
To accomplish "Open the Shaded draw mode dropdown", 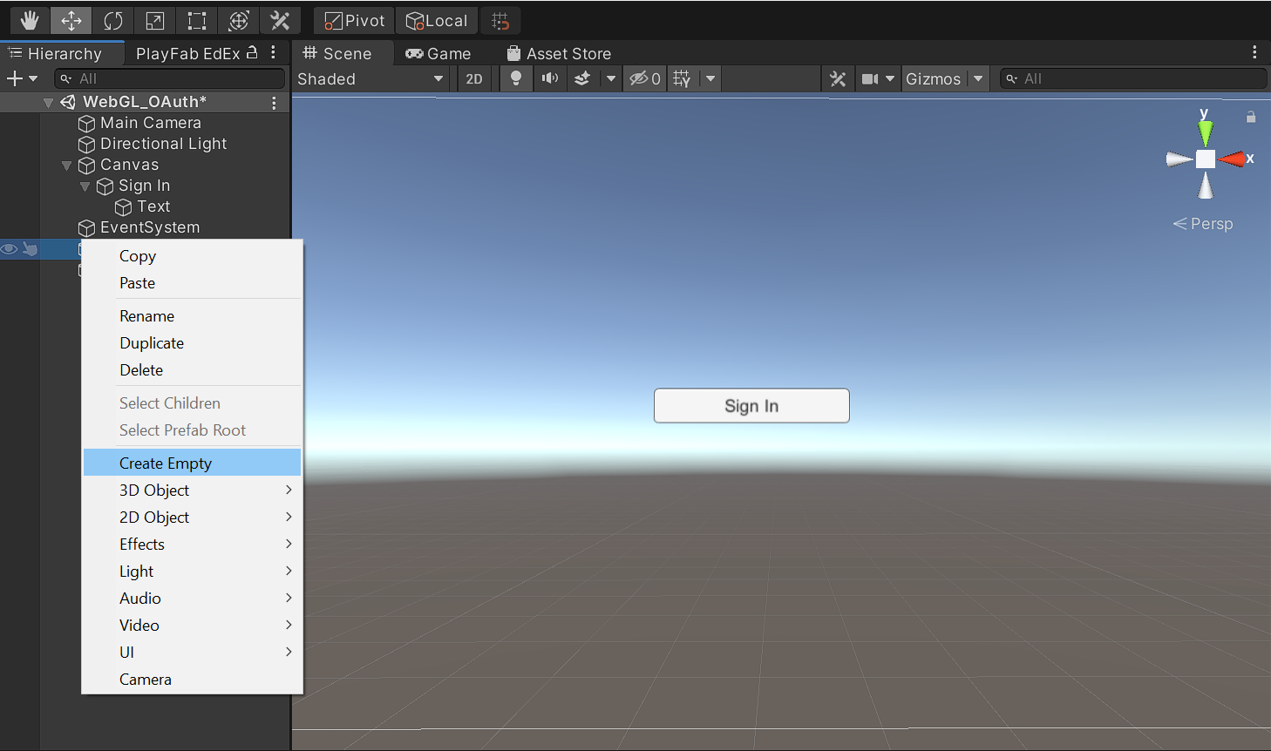I will click(x=370, y=78).
